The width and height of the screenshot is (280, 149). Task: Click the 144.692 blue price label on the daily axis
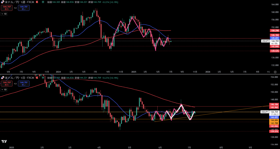coord(274,117)
